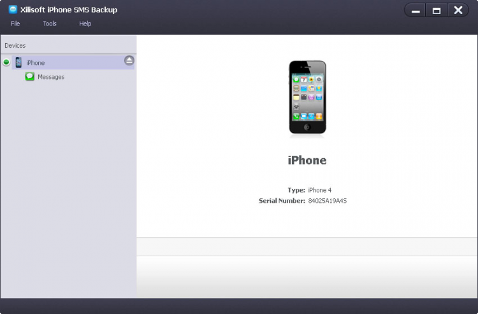This screenshot has height=314, width=478.
Task: Click the Serial Number label
Action: (x=282, y=201)
